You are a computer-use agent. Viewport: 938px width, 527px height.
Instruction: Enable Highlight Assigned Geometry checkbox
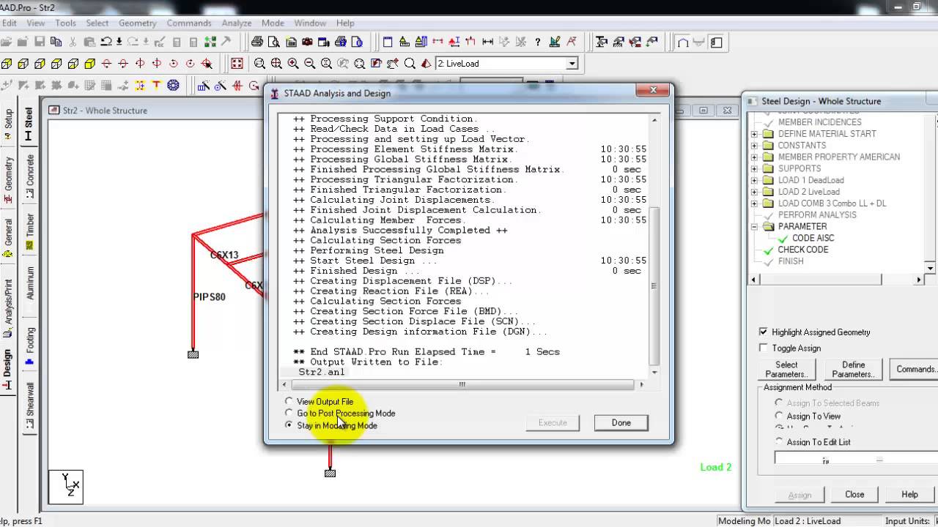pos(764,332)
